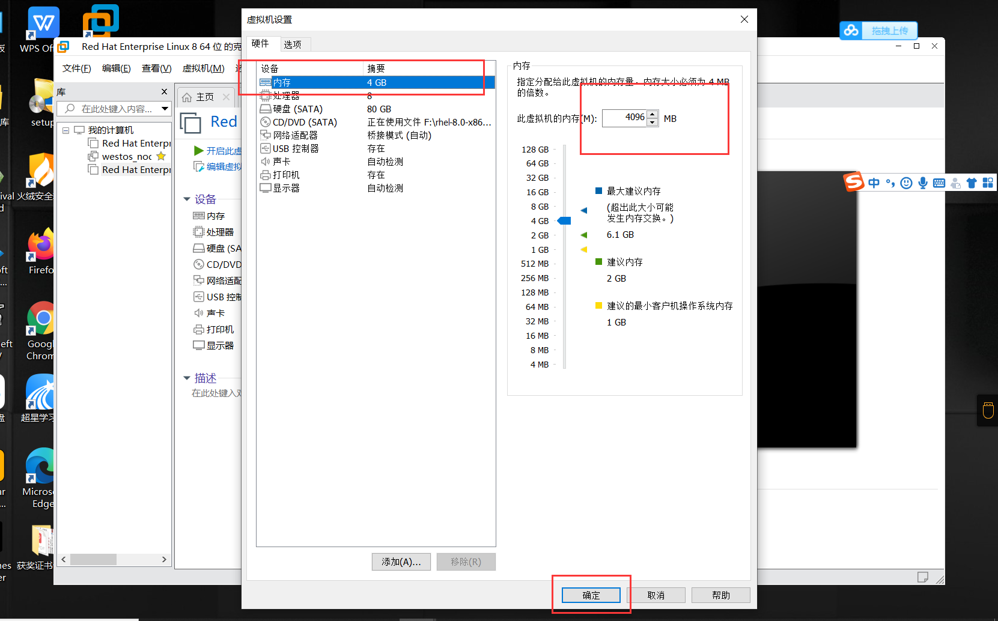Collapse the 我的计算机 tree node
The width and height of the screenshot is (998, 621).
click(x=66, y=130)
